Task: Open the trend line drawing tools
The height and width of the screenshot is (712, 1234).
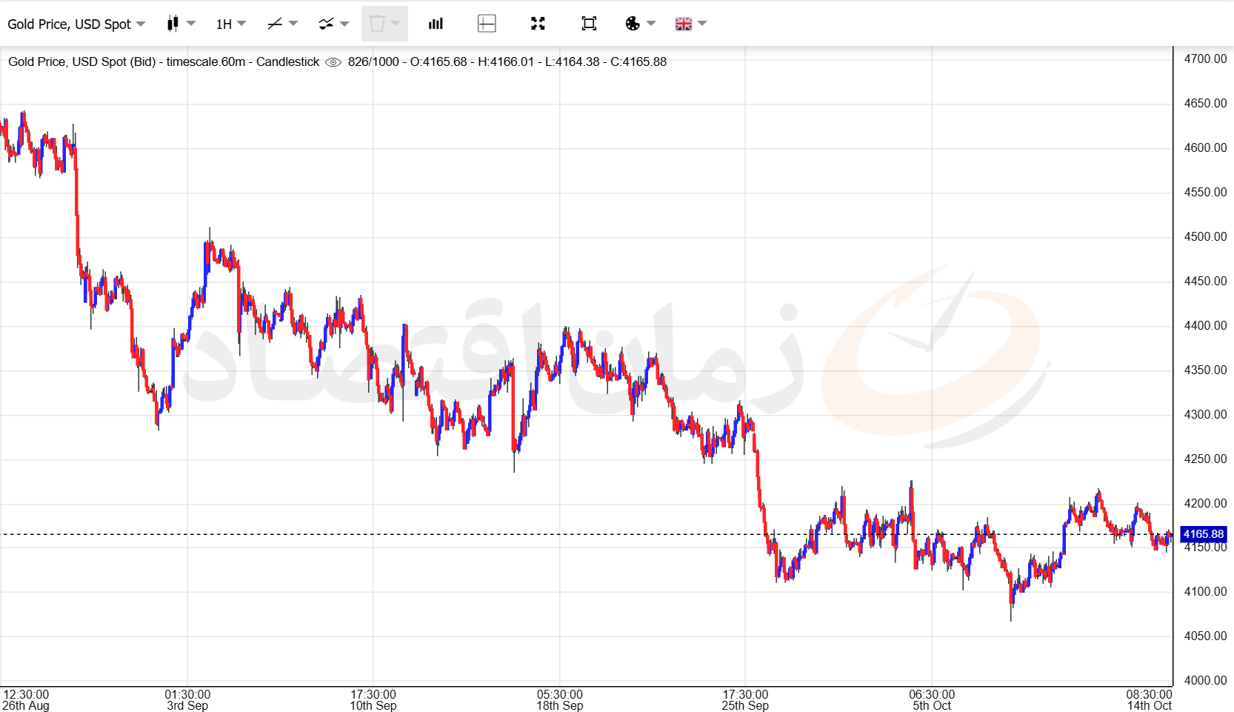Action: (275, 24)
